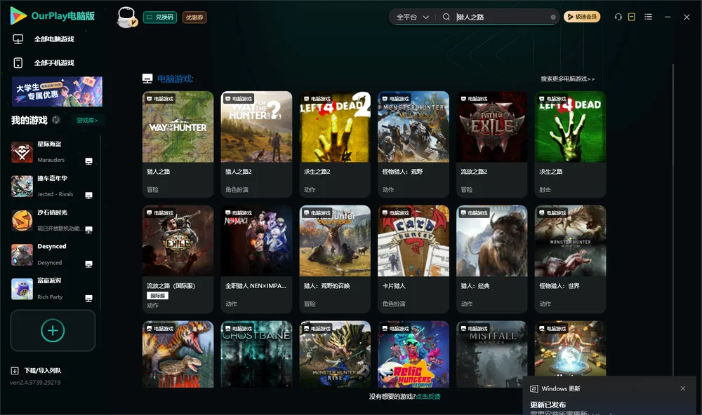Viewport: 702px width, 415px height.
Task: Open customer service headset icon
Action: click(x=618, y=17)
